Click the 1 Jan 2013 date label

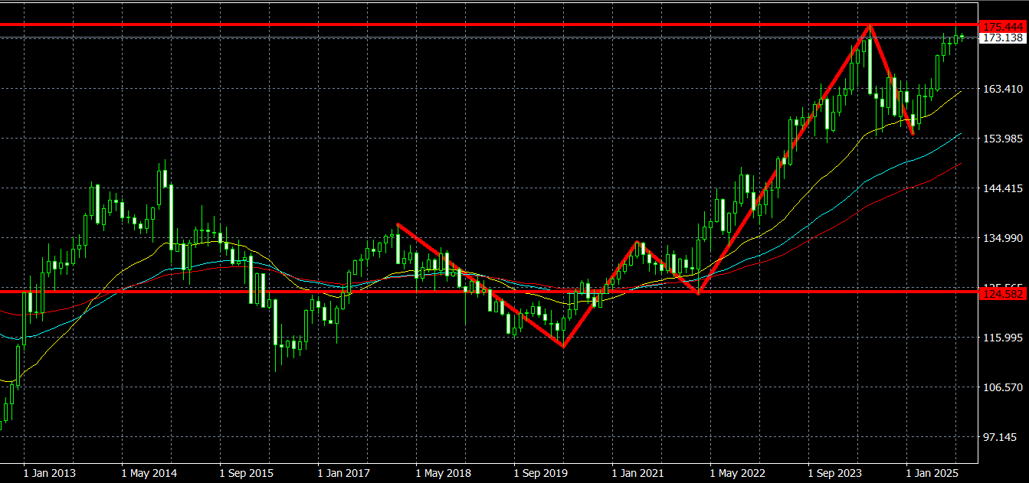[50, 473]
